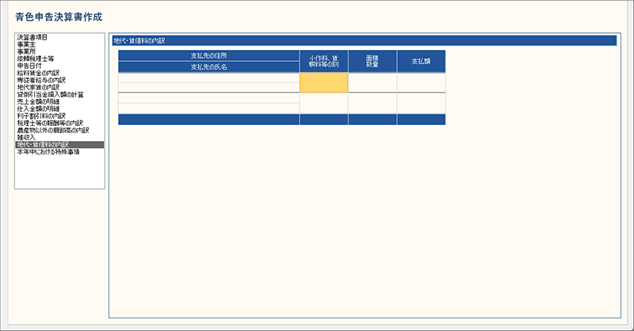Image resolution: width=634 pixels, height=331 pixels.
Task: Click the 青色申告決算書作成 page title
Action: [x=59, y=17]
